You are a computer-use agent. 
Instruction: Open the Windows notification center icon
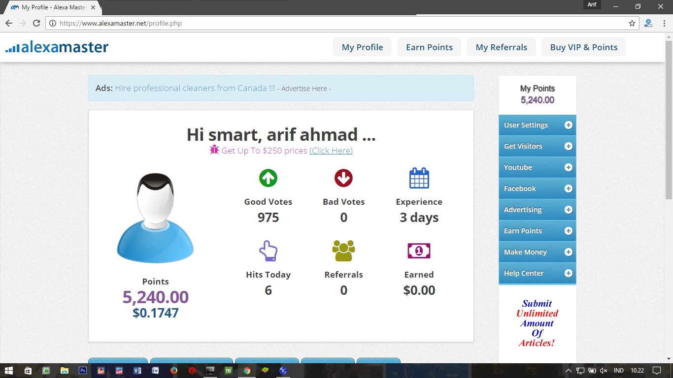pyautogui.click(x=657, y=371)
